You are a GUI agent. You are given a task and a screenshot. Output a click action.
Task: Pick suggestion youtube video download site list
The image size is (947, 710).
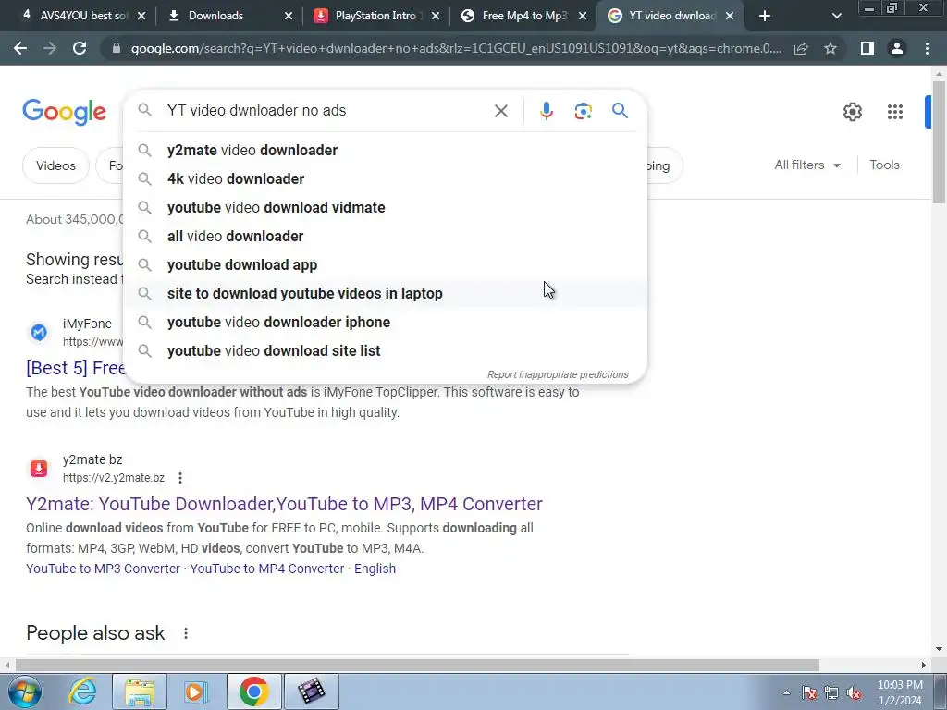(385, 350)
